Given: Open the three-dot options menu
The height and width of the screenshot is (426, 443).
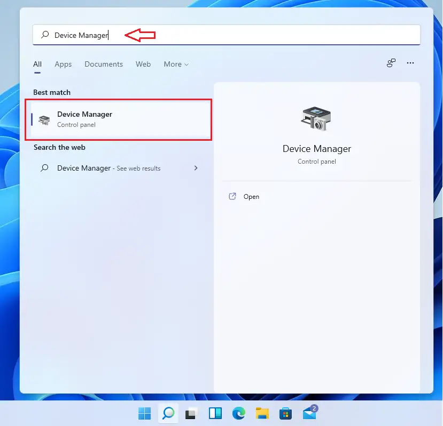Looking at the screenshot, I should coord(410,63).
